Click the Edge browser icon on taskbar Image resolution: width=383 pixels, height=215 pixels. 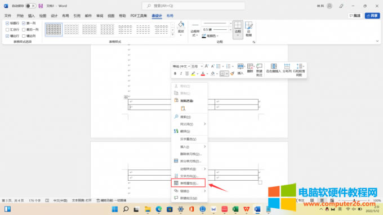[159, 209]
